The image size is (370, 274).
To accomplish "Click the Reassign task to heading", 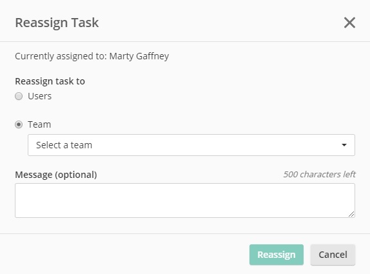I will tap(50, 81).
